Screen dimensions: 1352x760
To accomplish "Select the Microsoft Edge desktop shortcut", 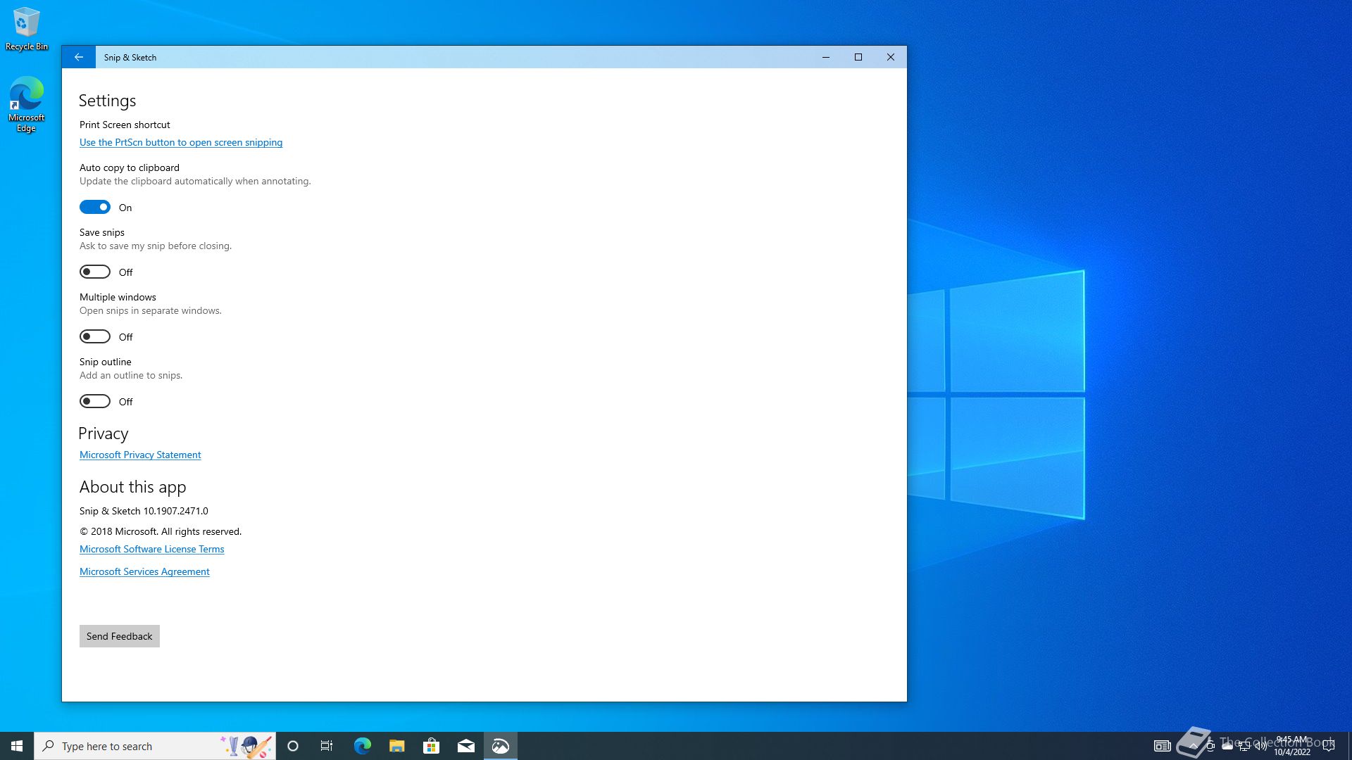I will point(27,104).
